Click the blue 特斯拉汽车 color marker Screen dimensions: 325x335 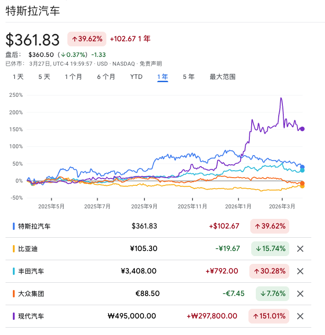coord(14,226)
